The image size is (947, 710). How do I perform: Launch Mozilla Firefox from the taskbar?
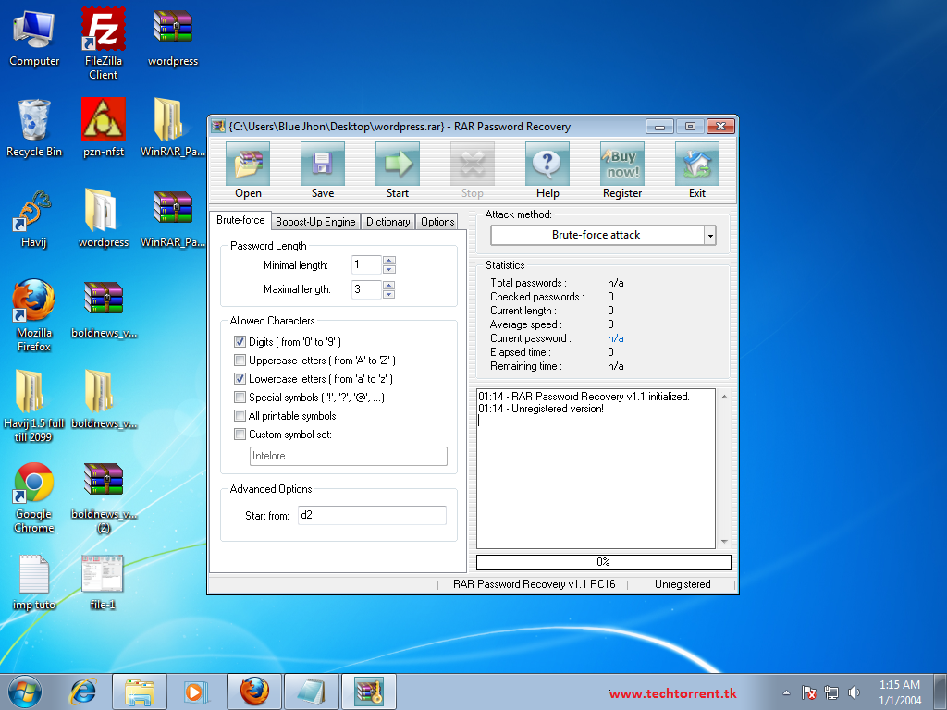click(x=254, y=691)
